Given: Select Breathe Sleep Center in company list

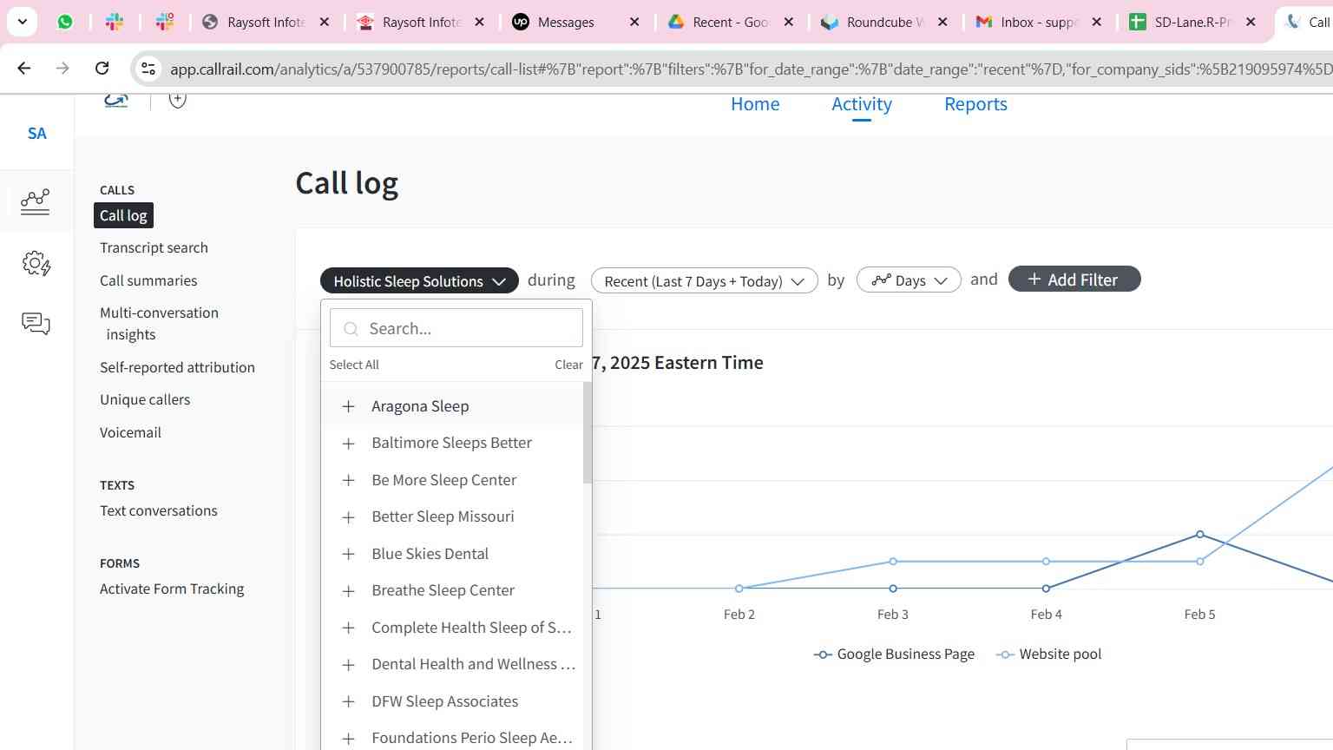Looking at the screenshot, I should click(x=443, y=590).
